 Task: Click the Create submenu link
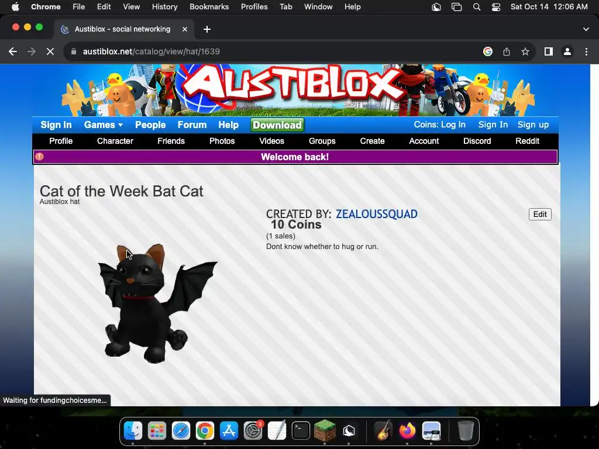point(372,141)
